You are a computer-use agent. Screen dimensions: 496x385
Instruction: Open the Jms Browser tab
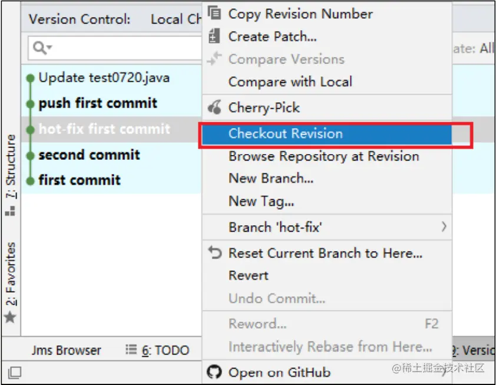pyautogui.click(x=66, y=350)
